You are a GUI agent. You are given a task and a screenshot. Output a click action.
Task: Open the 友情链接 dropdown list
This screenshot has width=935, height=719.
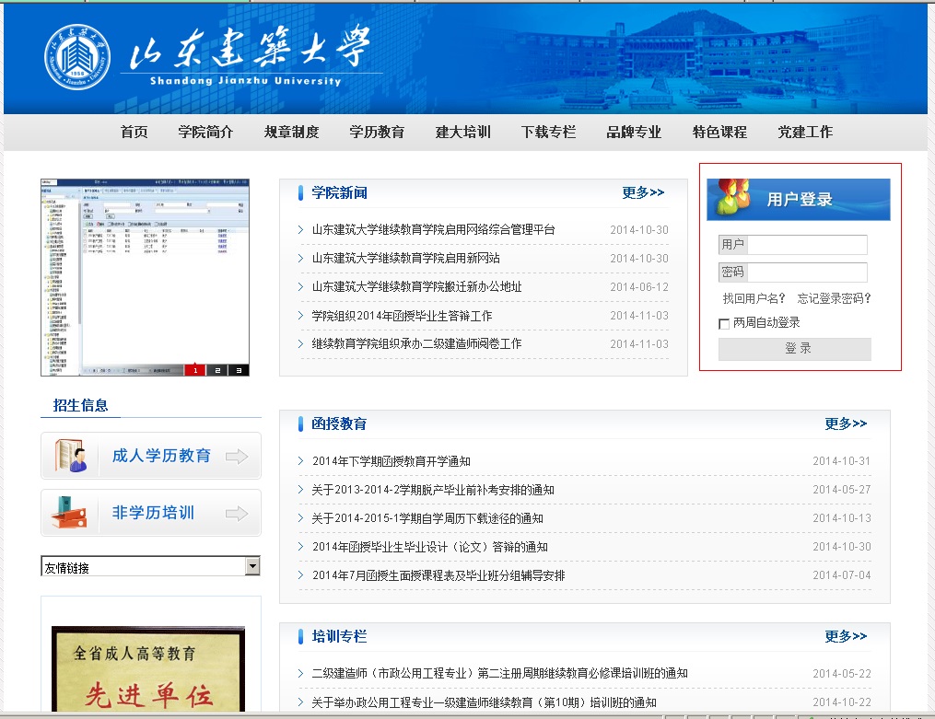point(252,566)
